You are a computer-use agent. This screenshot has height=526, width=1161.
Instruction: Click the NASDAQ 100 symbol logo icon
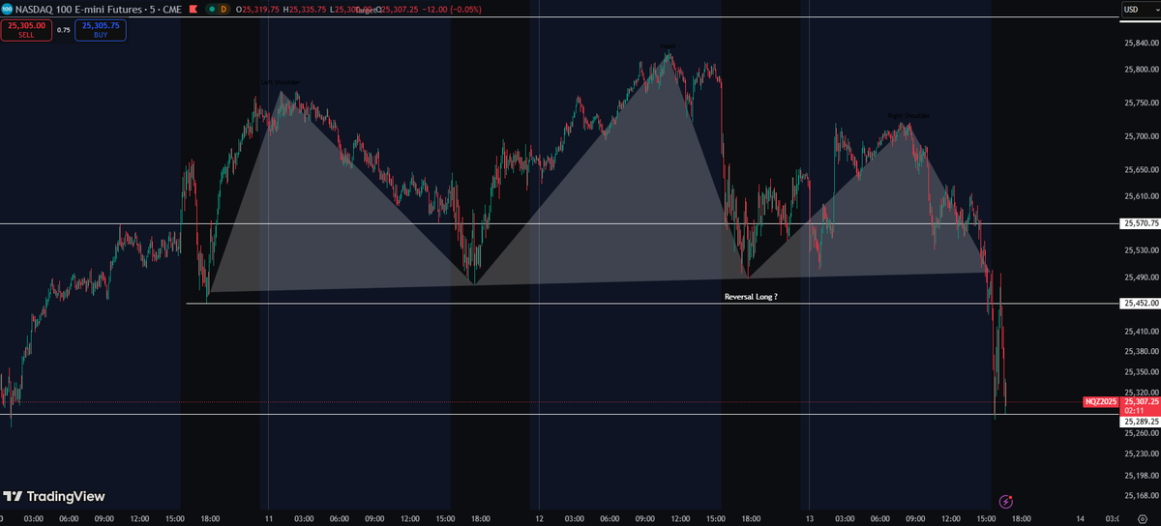point(7,8)
